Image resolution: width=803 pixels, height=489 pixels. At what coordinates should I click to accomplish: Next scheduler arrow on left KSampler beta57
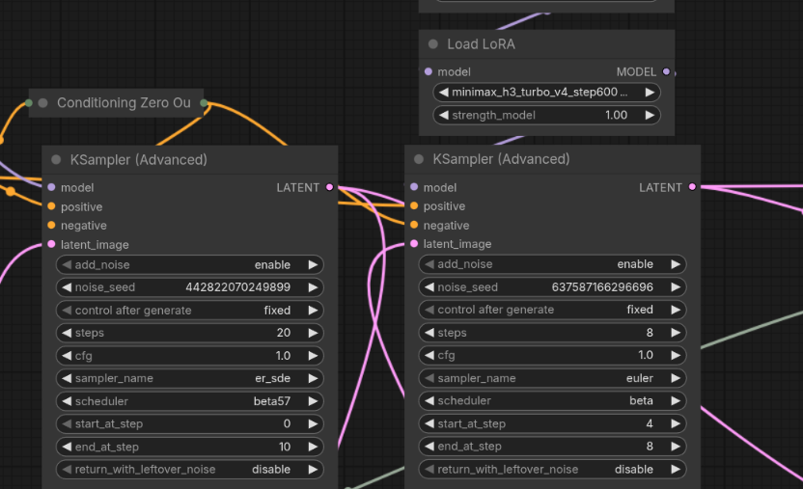coord(313,401)
